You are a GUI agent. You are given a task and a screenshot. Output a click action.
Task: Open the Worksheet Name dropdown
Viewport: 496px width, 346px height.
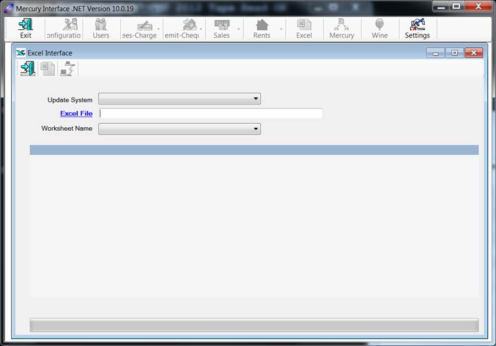tap(179, 129)
